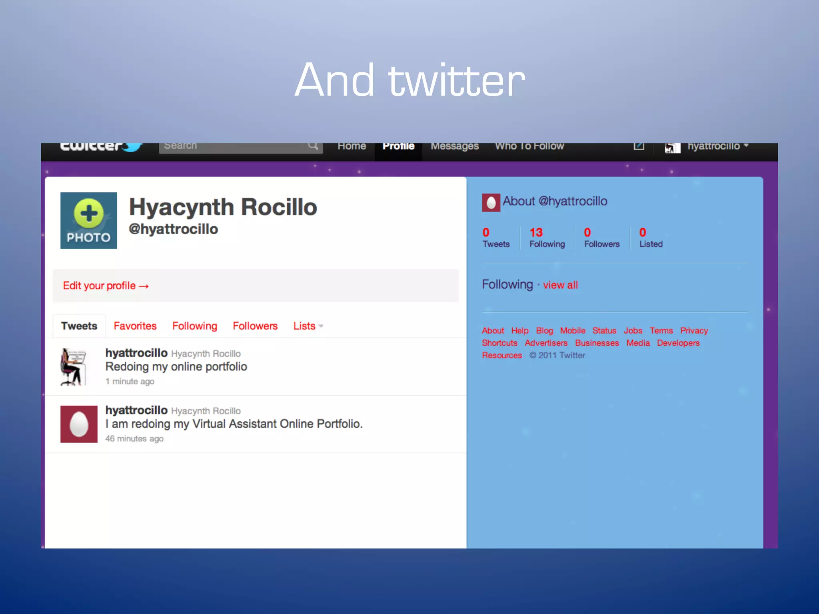Select the Tweets tab
Viewport: 819px width, 614px height.
79,326
